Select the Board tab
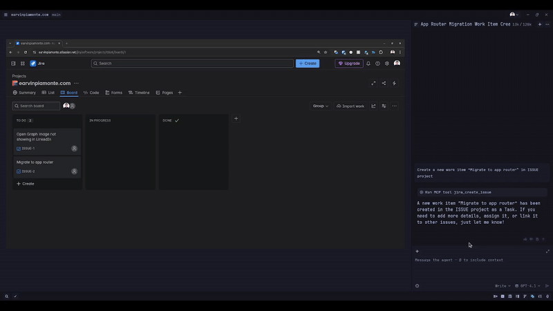The image size is (553, 311). (68, 93)
